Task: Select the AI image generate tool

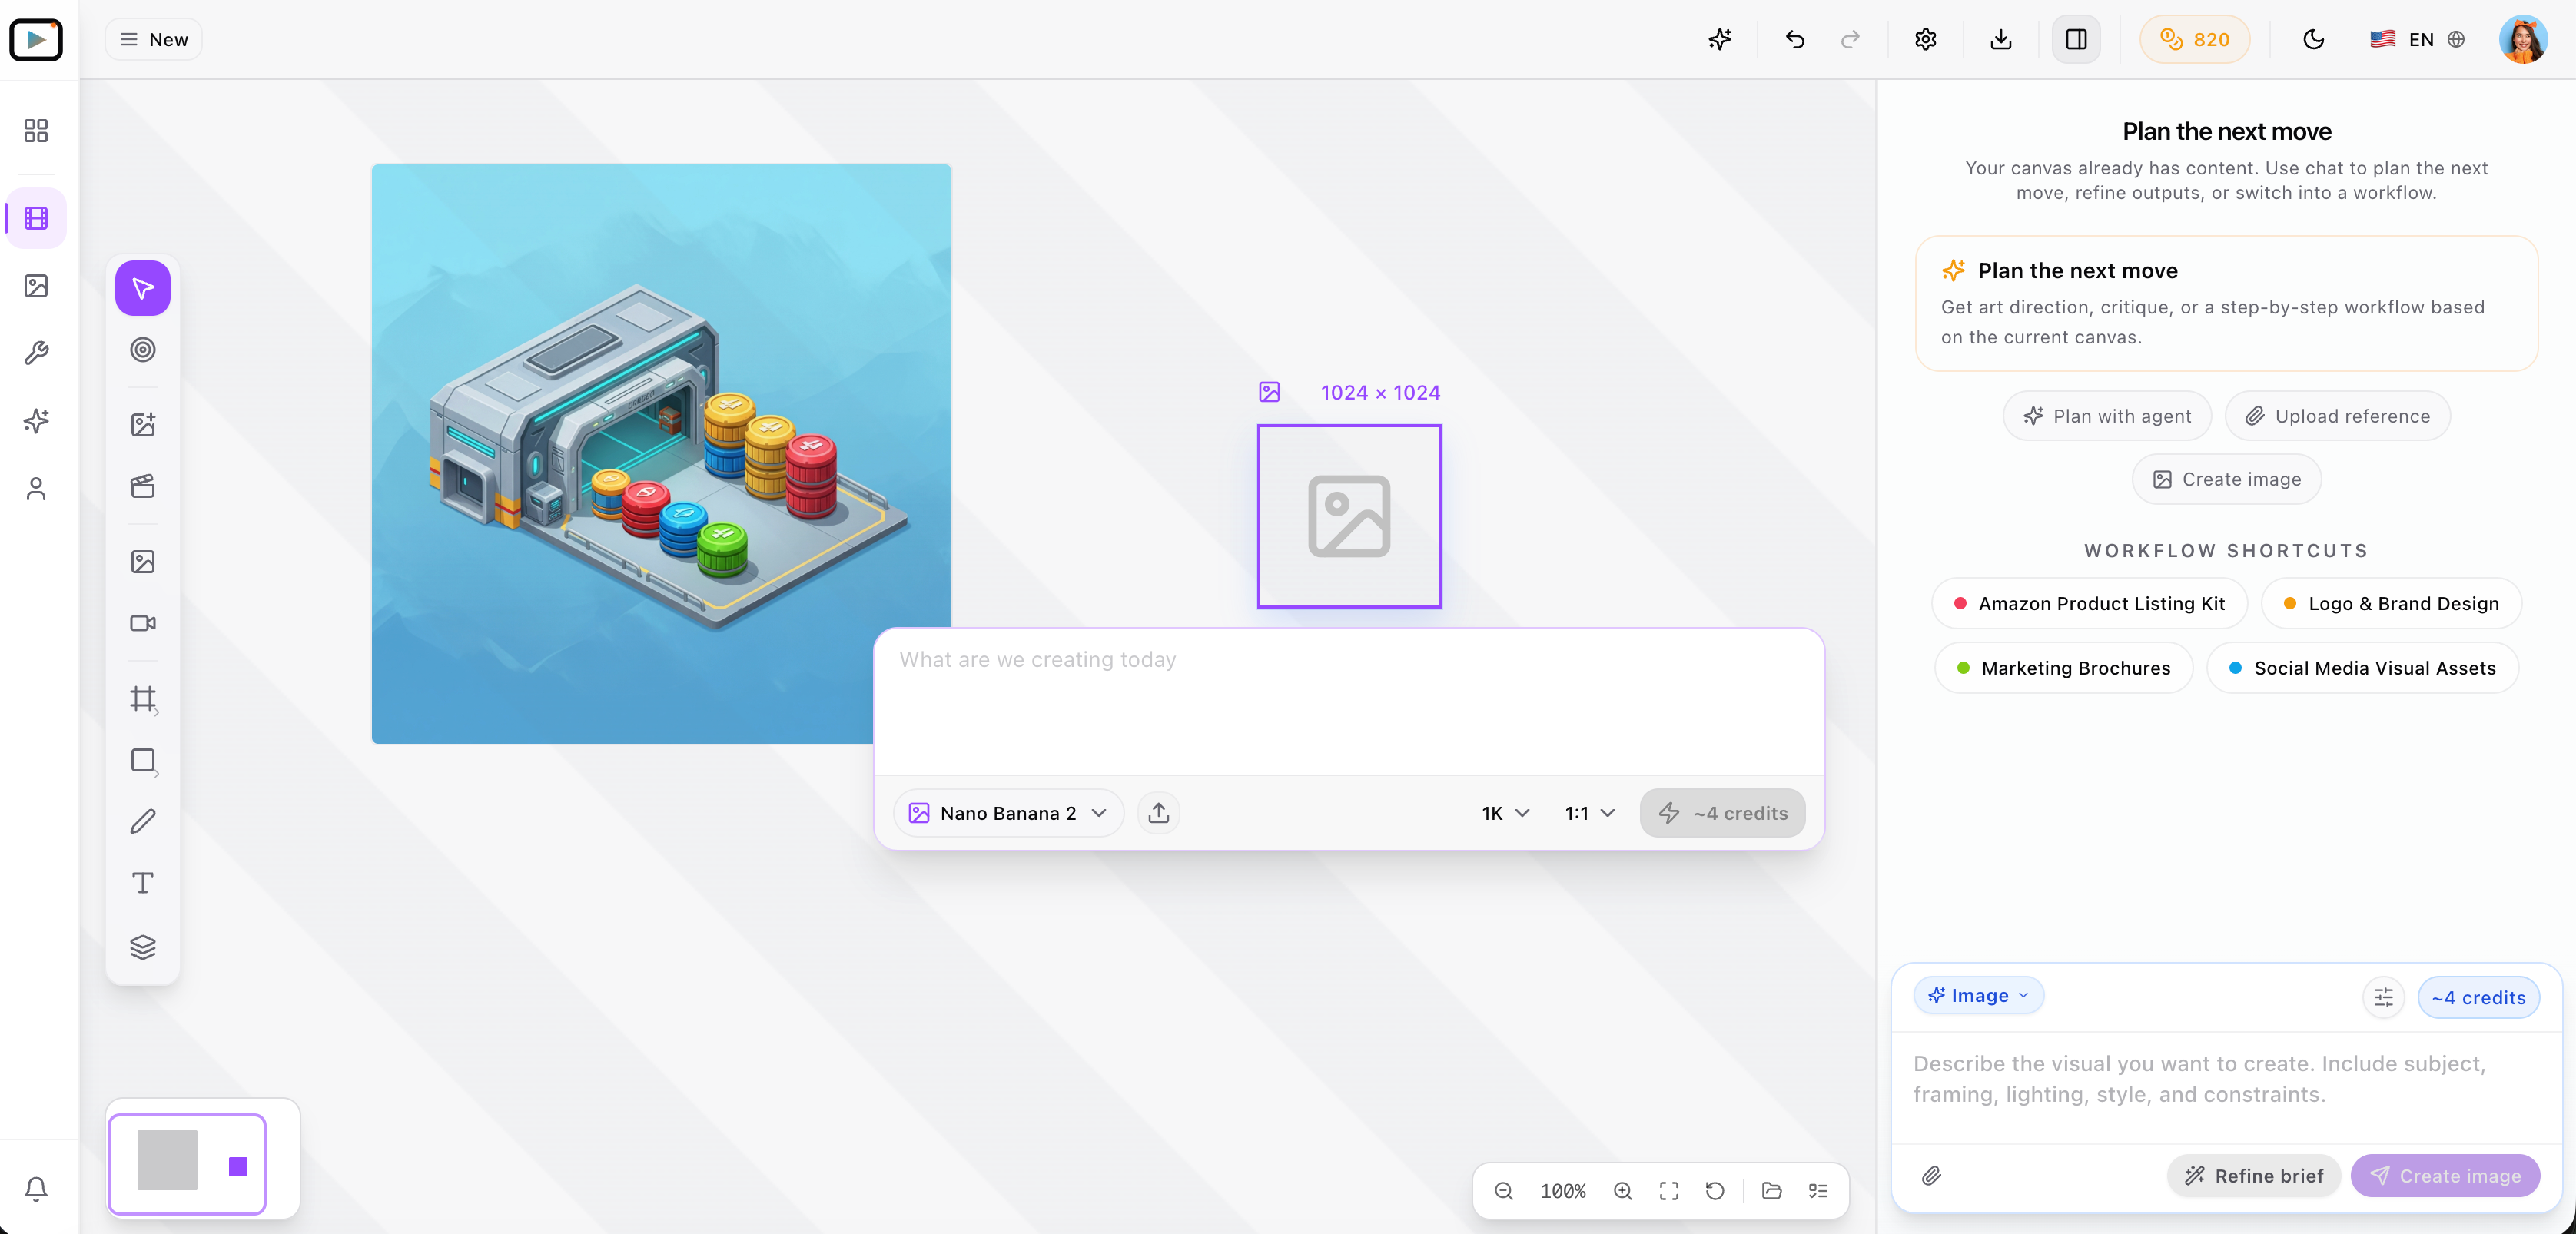Action: pyautogui.click(x=143, y=424)
